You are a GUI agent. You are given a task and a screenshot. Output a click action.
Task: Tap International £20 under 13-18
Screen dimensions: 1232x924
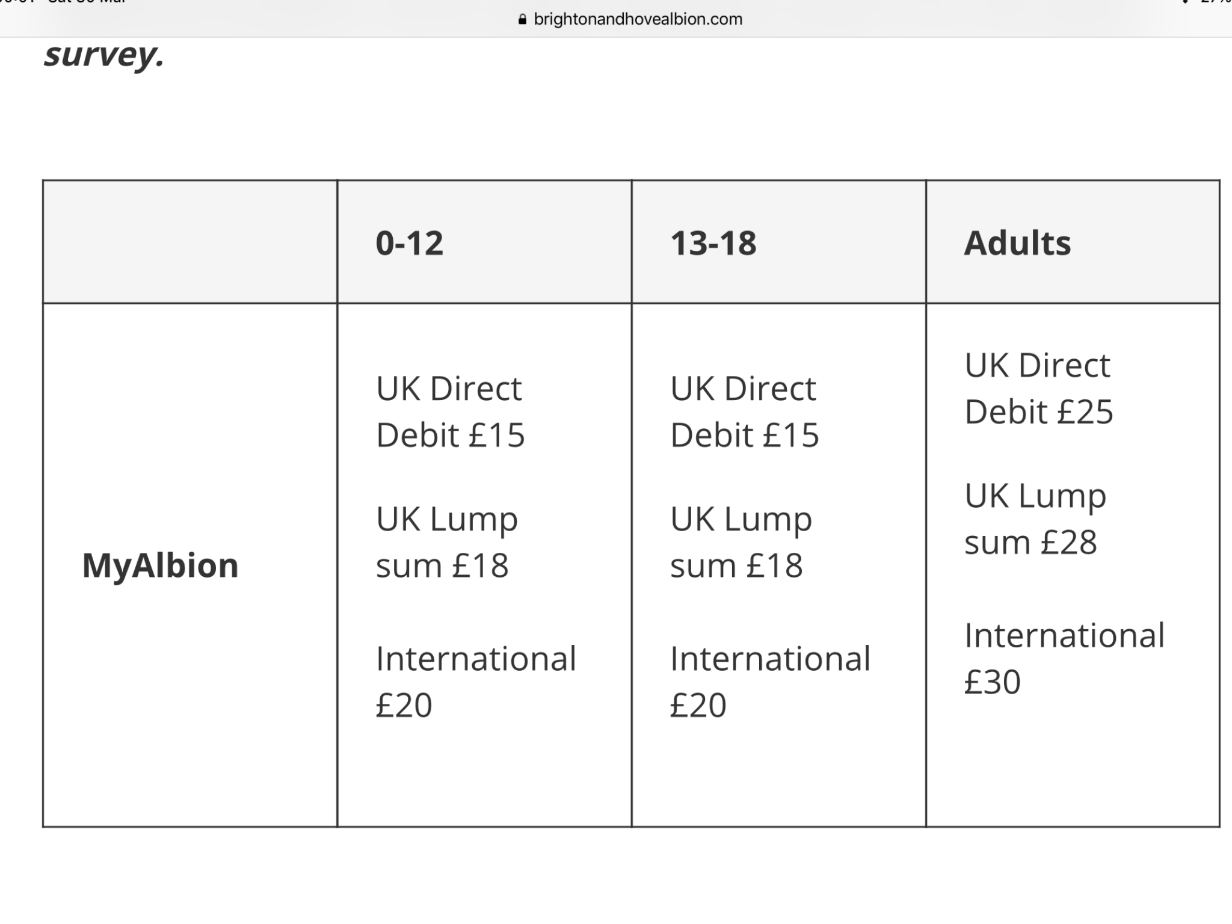771,682
